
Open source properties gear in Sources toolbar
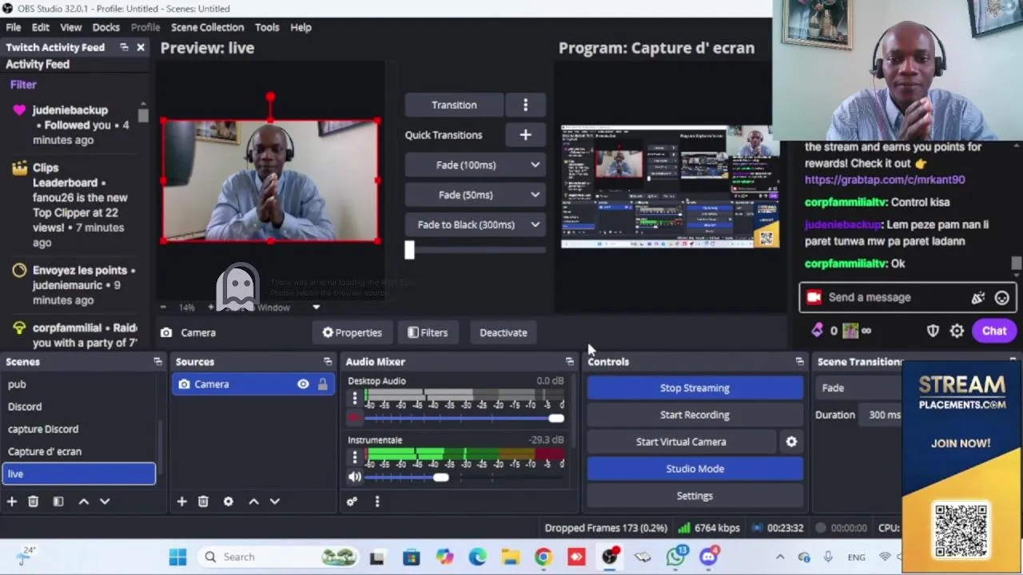229,502
